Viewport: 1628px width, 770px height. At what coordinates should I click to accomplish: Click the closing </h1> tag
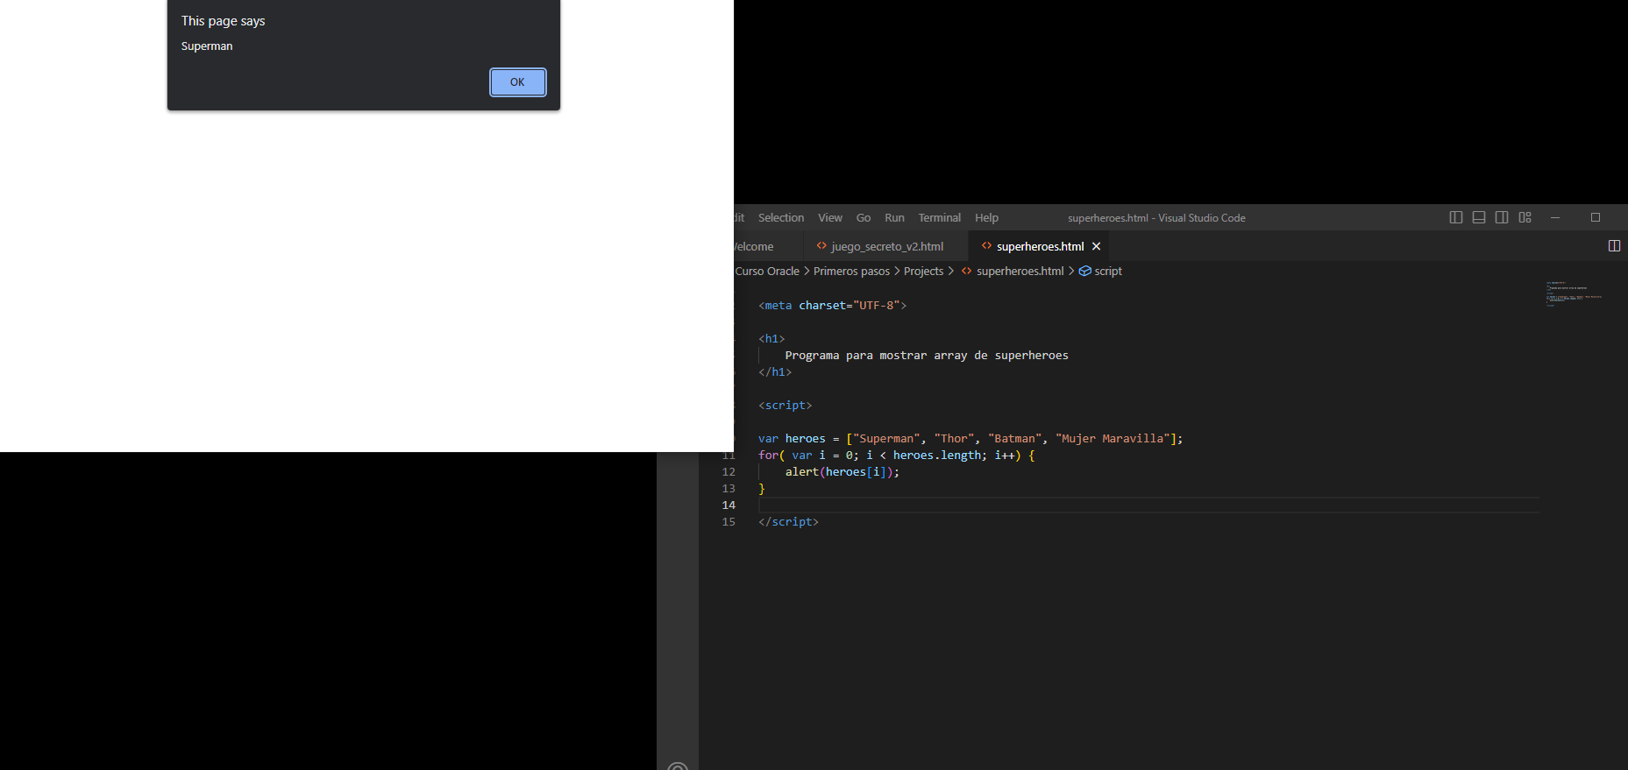point(775,372)
